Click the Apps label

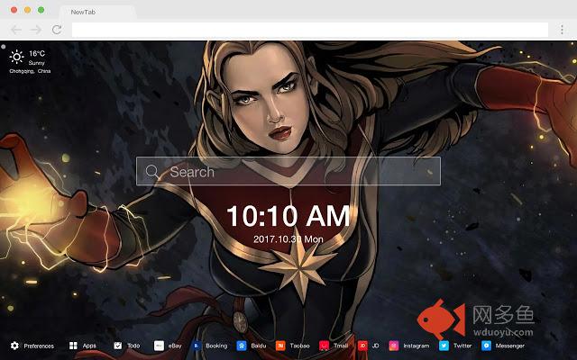pos(89,346)
